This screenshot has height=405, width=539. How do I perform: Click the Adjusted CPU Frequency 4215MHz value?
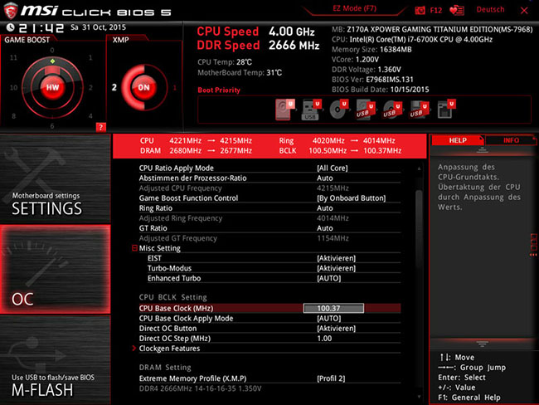pos(333,188)
